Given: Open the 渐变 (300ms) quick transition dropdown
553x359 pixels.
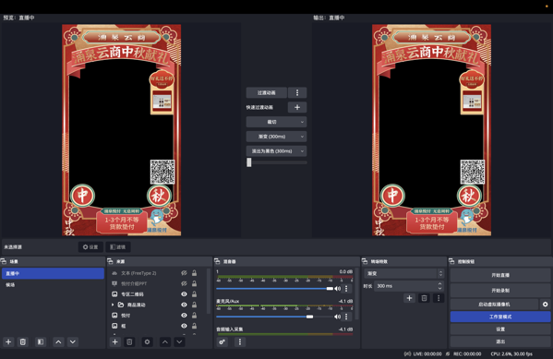Looking at the screenshot, I should (x=276, y=137).
